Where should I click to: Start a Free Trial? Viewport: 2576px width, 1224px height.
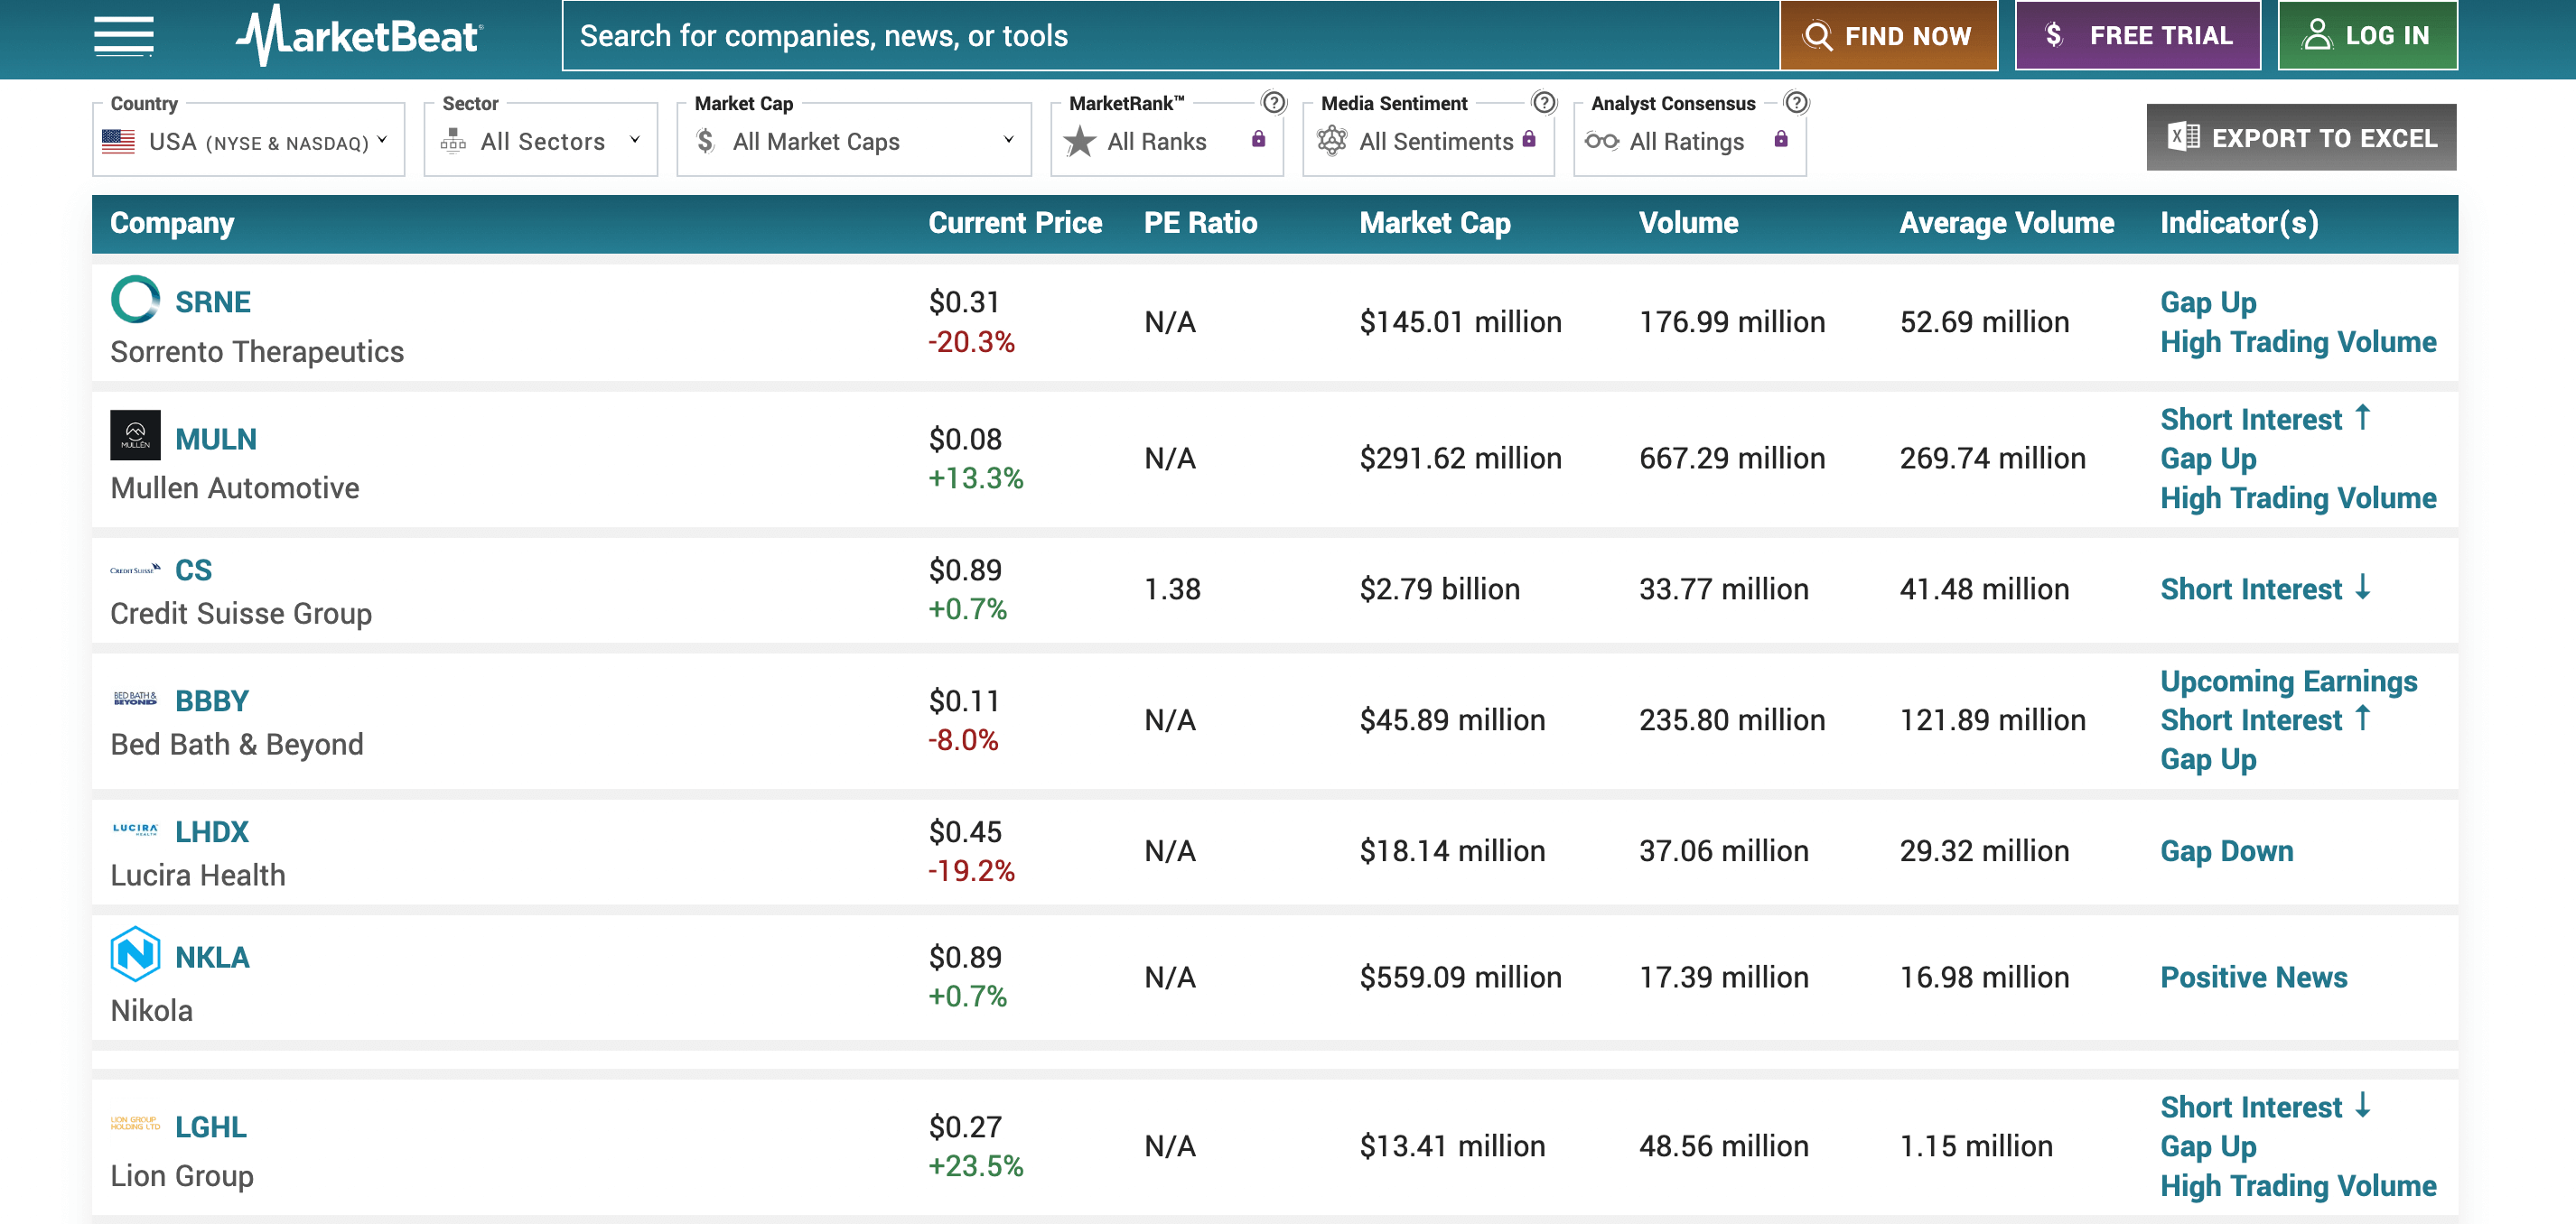click(x=2138, y=36)
